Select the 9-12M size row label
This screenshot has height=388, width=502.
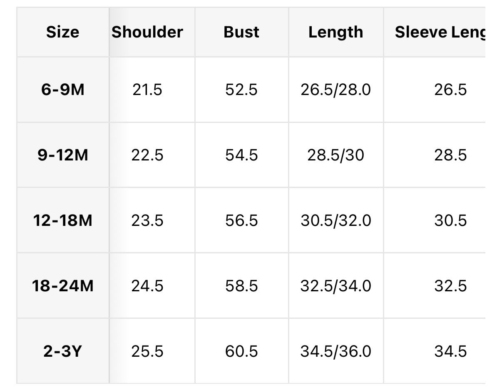pyautogui.click(x=63, y=155)
